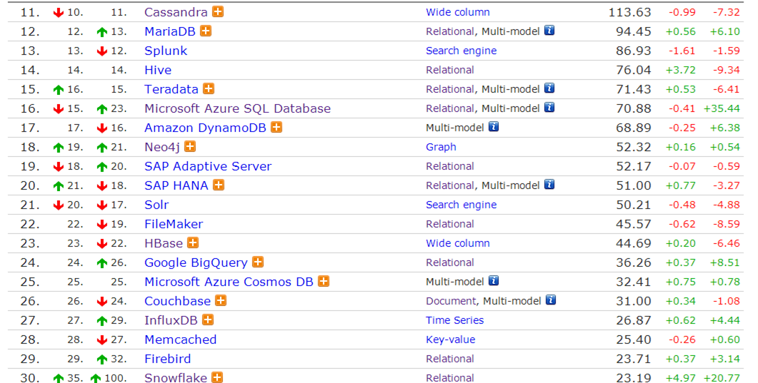Open the SAP HANA link
This screenshot has height=383, width=758.
point(176,185)
